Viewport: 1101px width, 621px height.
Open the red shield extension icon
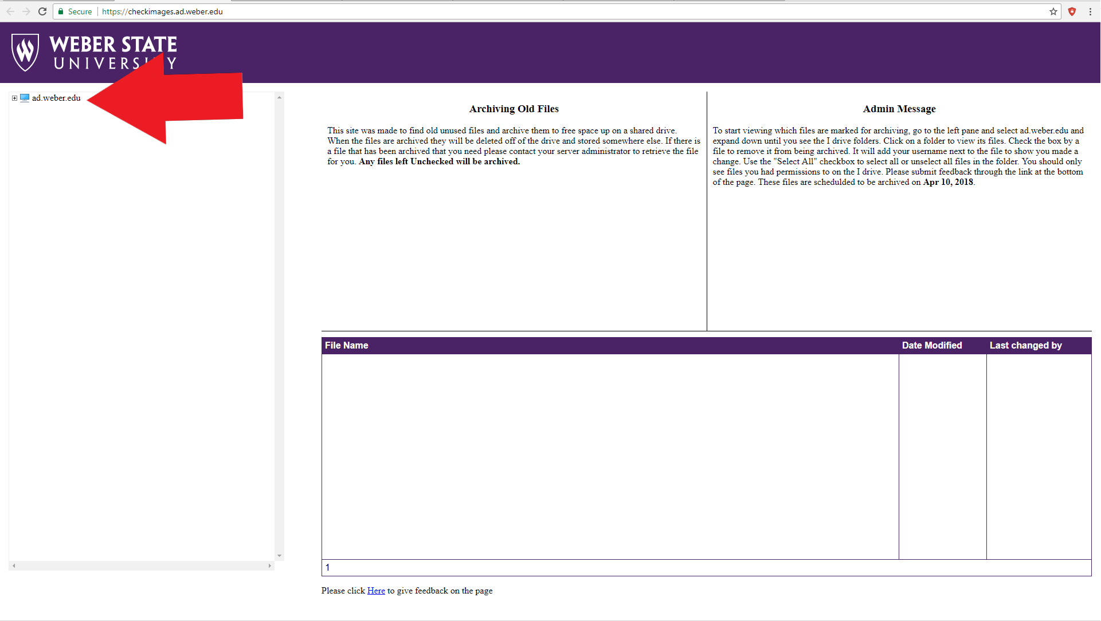point(1072,11)
